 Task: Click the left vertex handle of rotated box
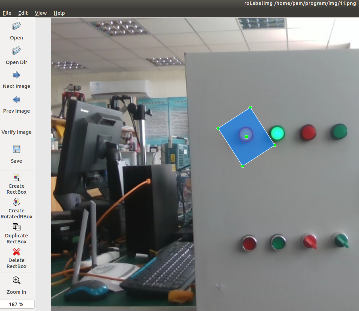[x=218, y=128]
